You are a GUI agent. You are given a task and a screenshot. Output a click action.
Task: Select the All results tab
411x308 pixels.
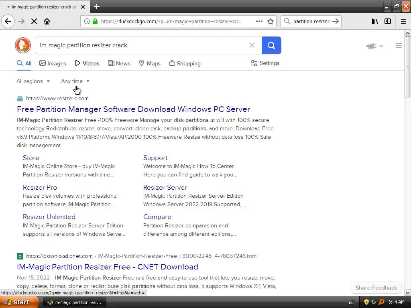24,63
